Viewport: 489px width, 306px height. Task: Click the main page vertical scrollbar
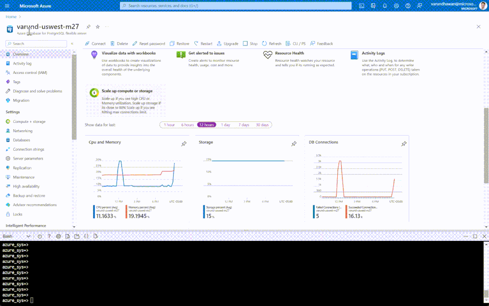pos(486,145)
